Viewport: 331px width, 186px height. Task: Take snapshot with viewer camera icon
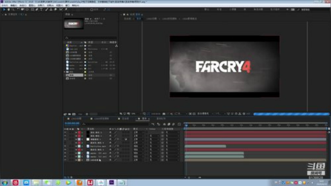164,114
